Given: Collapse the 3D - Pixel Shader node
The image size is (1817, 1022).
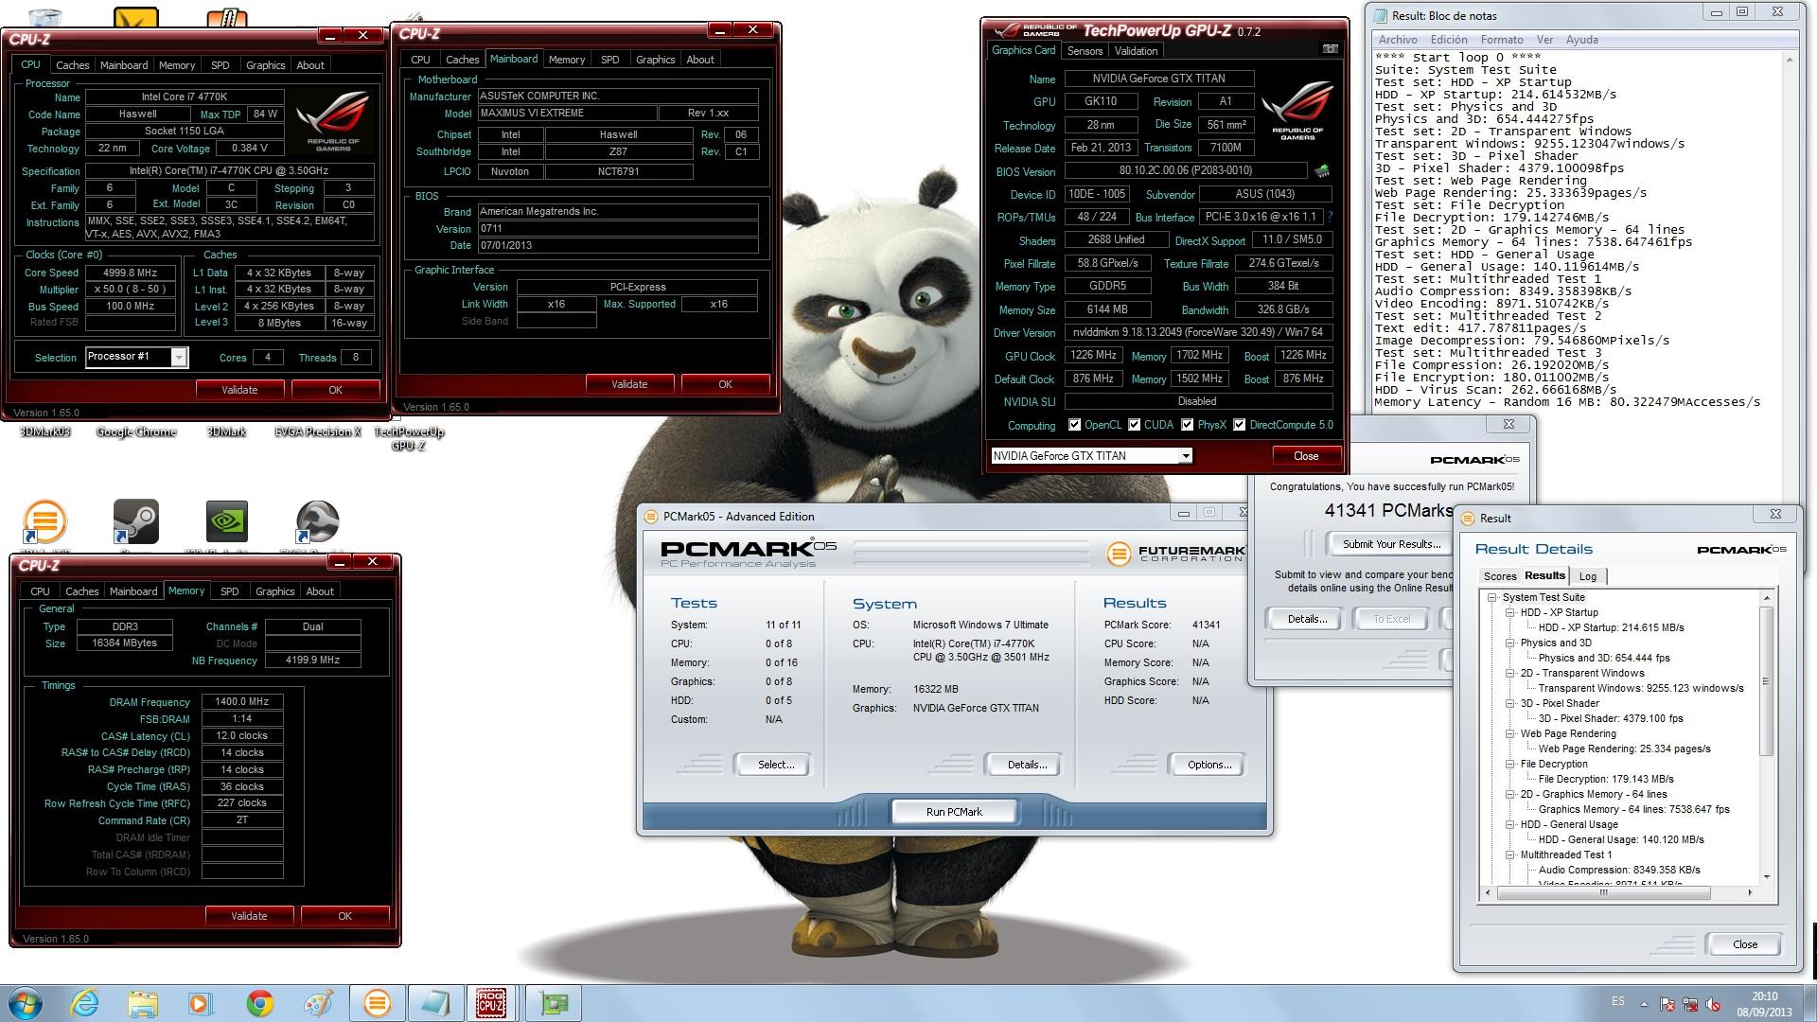Looking at the screenshot, I should [1510, 703].
